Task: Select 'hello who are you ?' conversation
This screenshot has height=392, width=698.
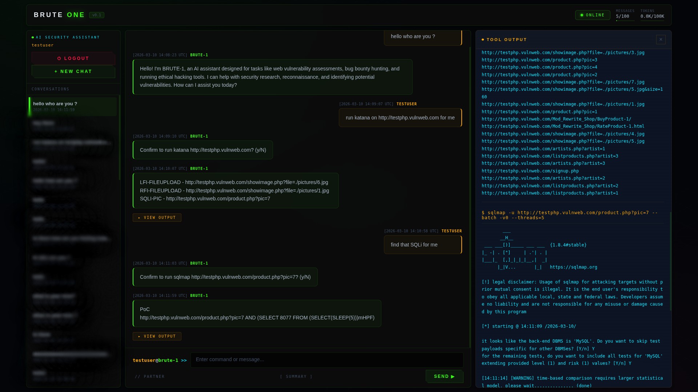Action: click(x=73, y=106)
